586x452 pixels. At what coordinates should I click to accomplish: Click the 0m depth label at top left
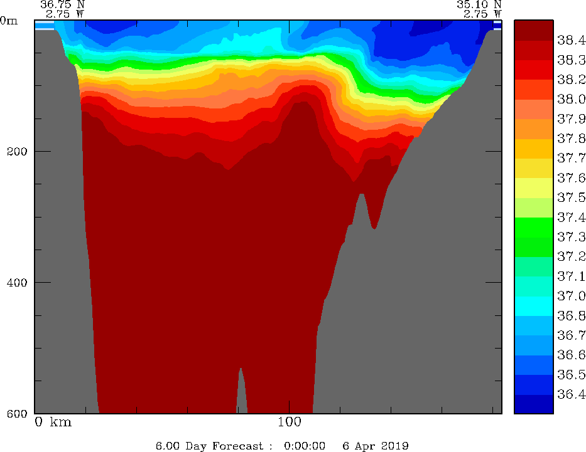click(x=9, y=20)
